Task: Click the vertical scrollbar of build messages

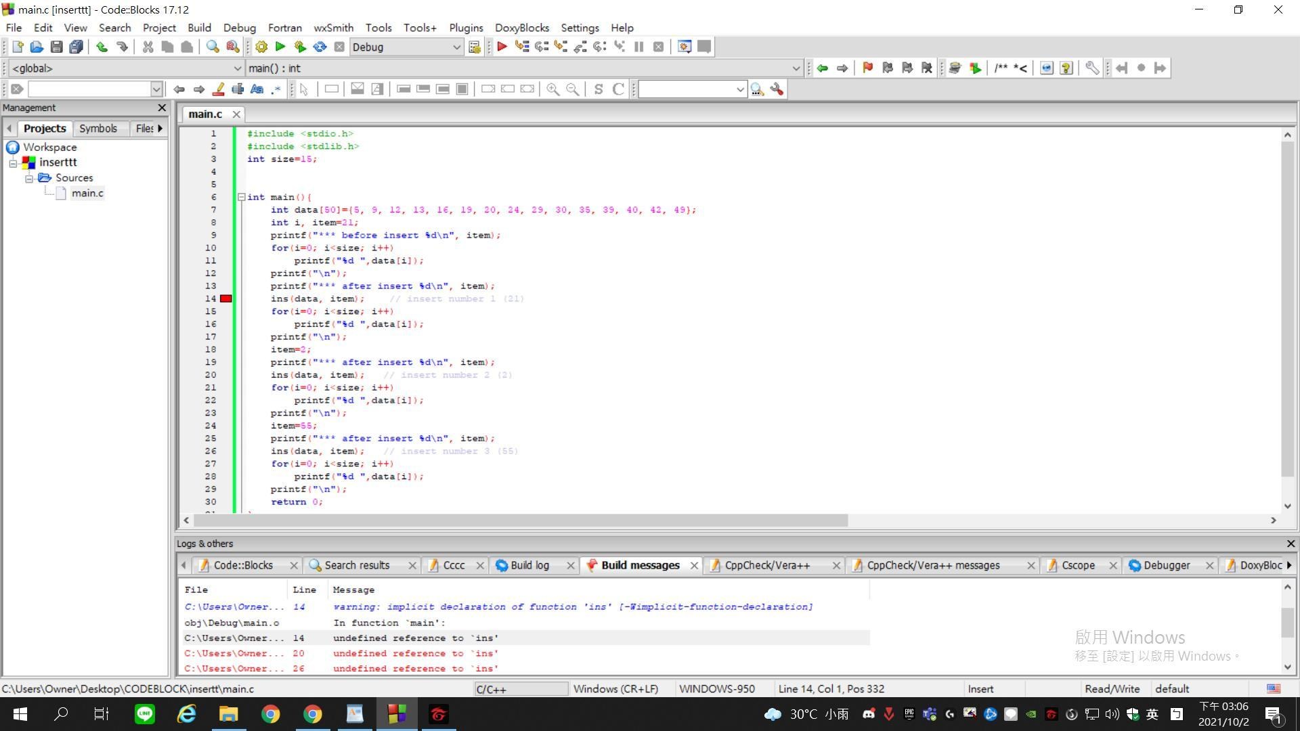Action: pos(1287,623)
